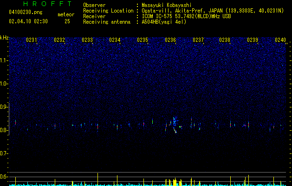
Task: Click the meteor count 25
Action: point(67,21)
